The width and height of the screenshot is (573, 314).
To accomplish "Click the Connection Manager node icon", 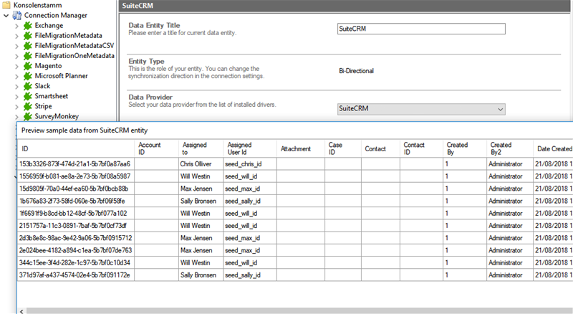I will pos(16,15).
